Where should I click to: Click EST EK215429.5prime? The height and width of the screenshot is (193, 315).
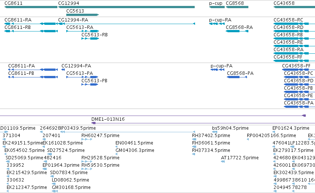coord(8,176)
